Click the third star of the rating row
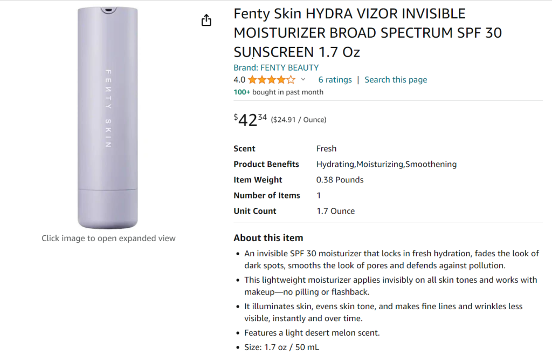The image size is (552, 354). point(272,79)
